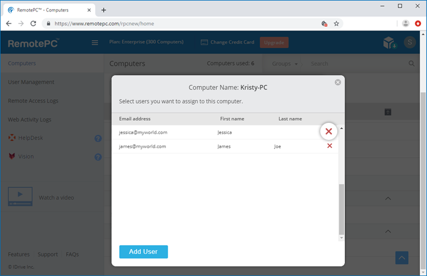Click the Add User button
The image size is (427, 276).
[x=144, y=252]
